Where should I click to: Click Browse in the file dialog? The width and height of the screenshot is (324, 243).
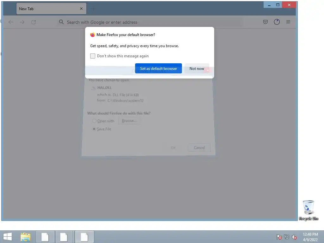click(129, 121)
